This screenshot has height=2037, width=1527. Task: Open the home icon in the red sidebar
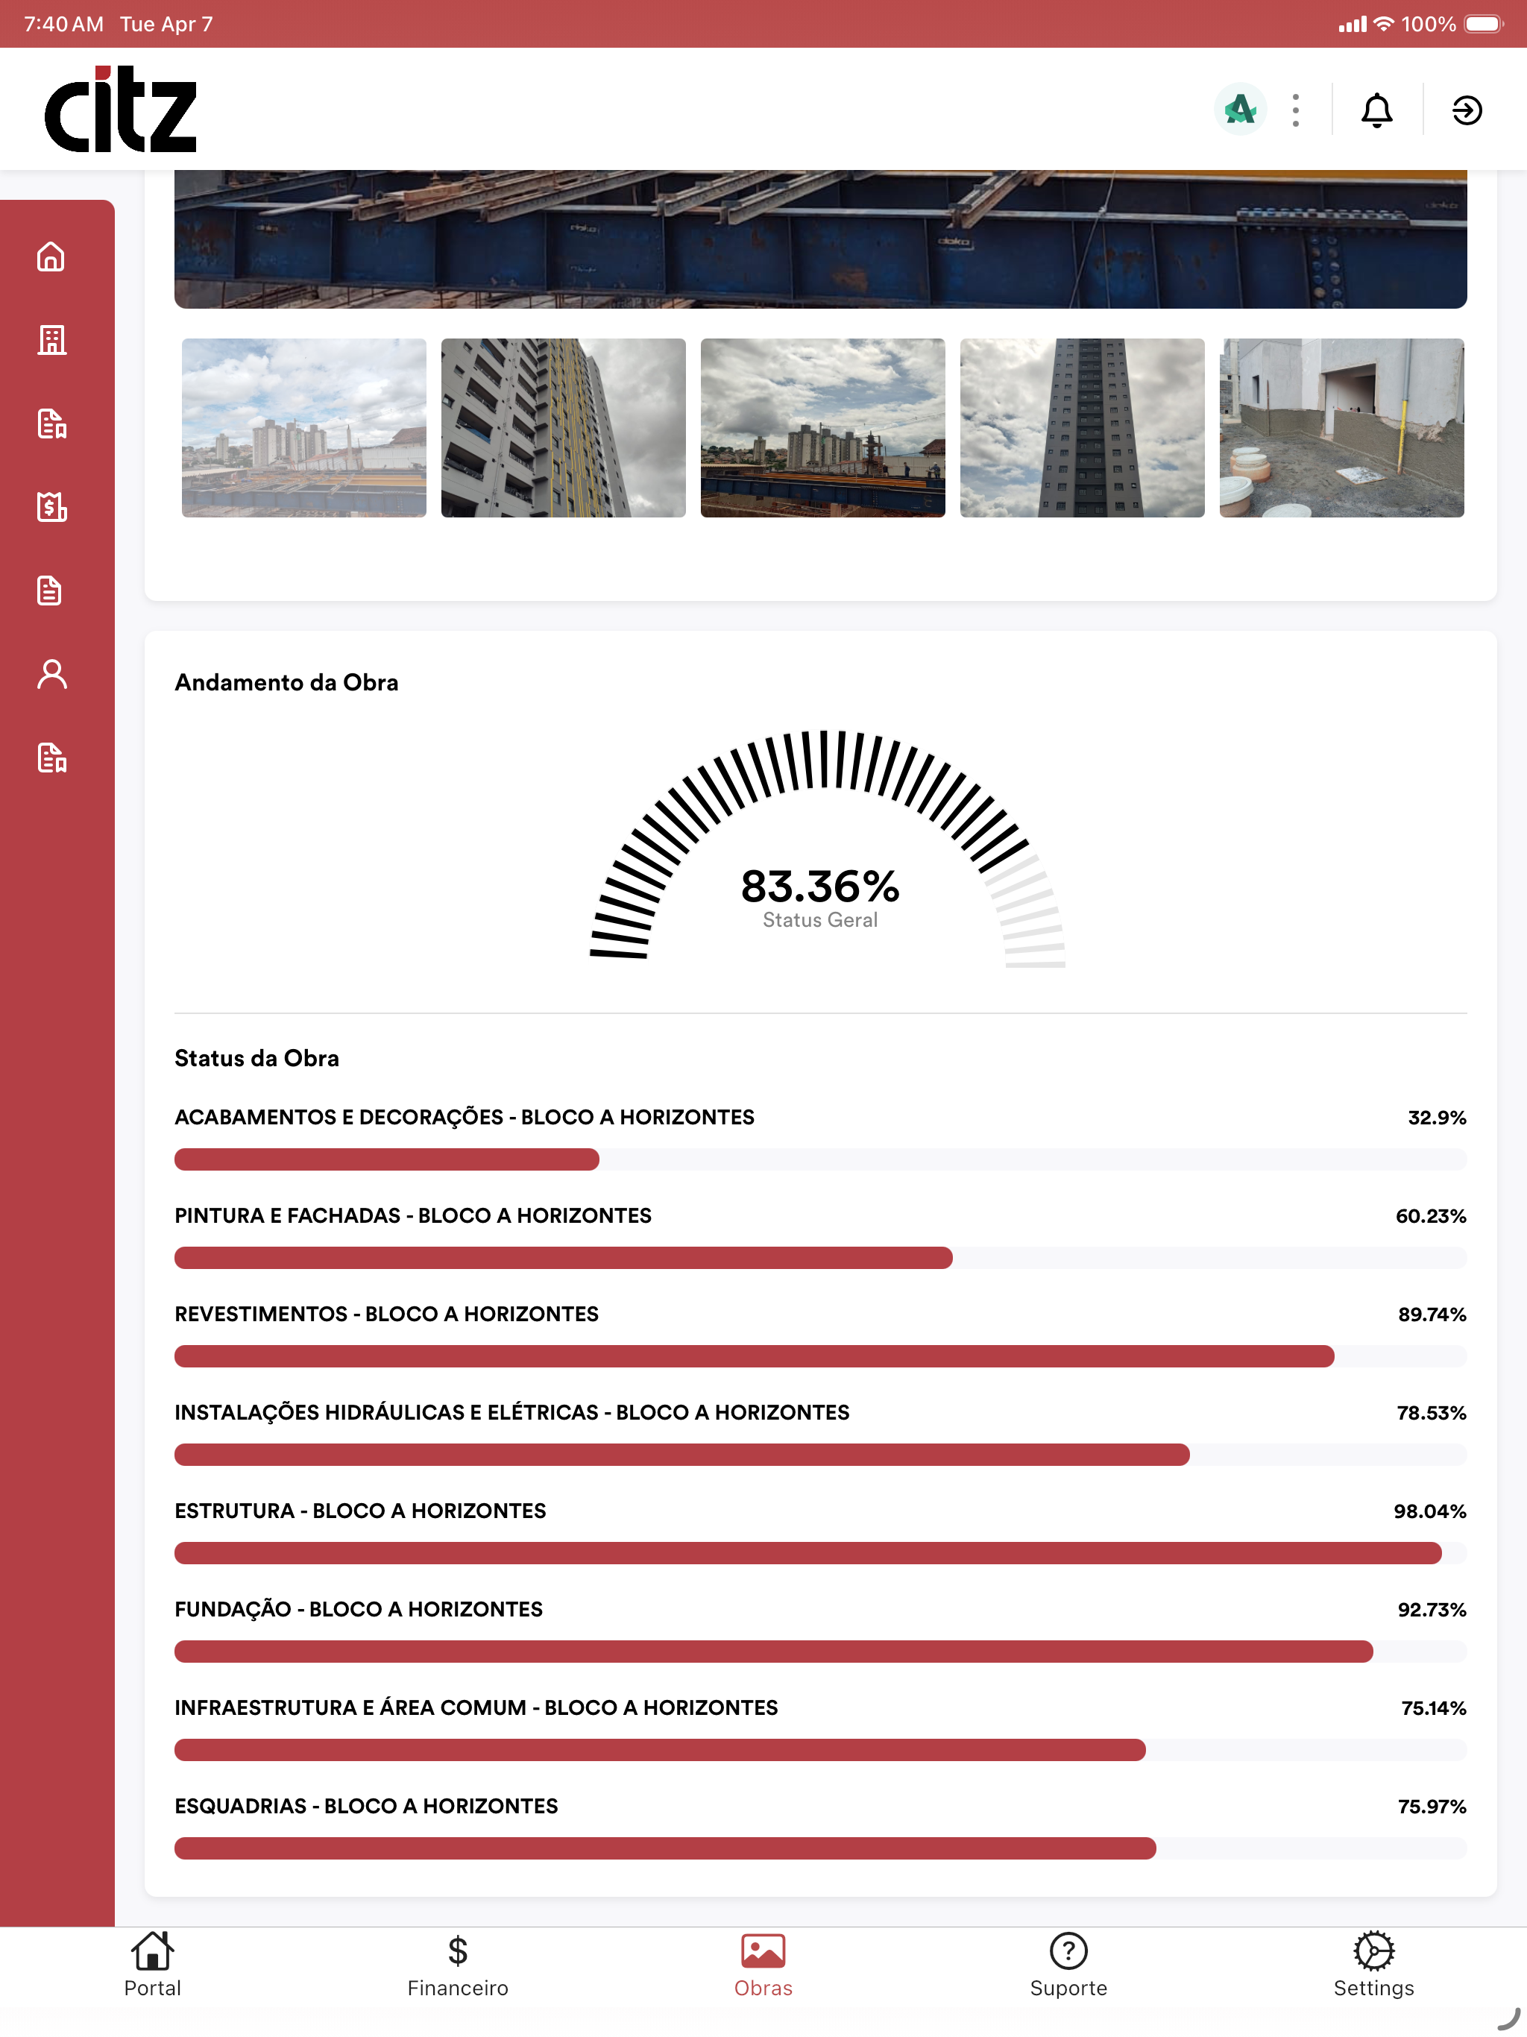click(51, 257)
